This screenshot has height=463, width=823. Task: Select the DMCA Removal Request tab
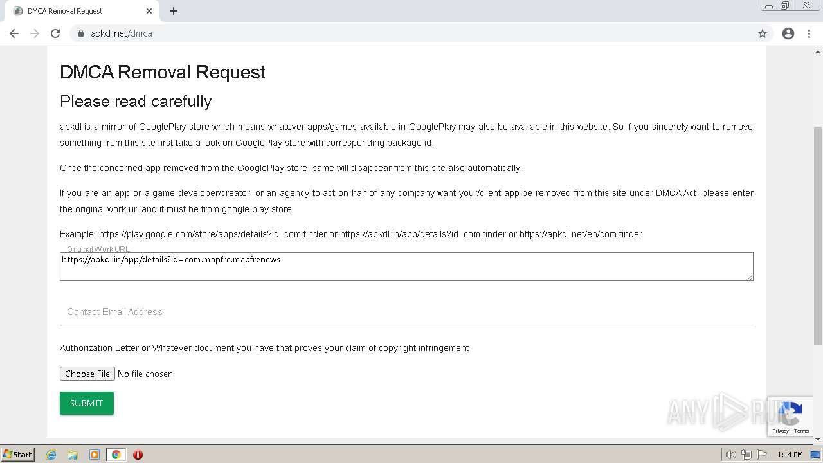click(x=77, y=11)
